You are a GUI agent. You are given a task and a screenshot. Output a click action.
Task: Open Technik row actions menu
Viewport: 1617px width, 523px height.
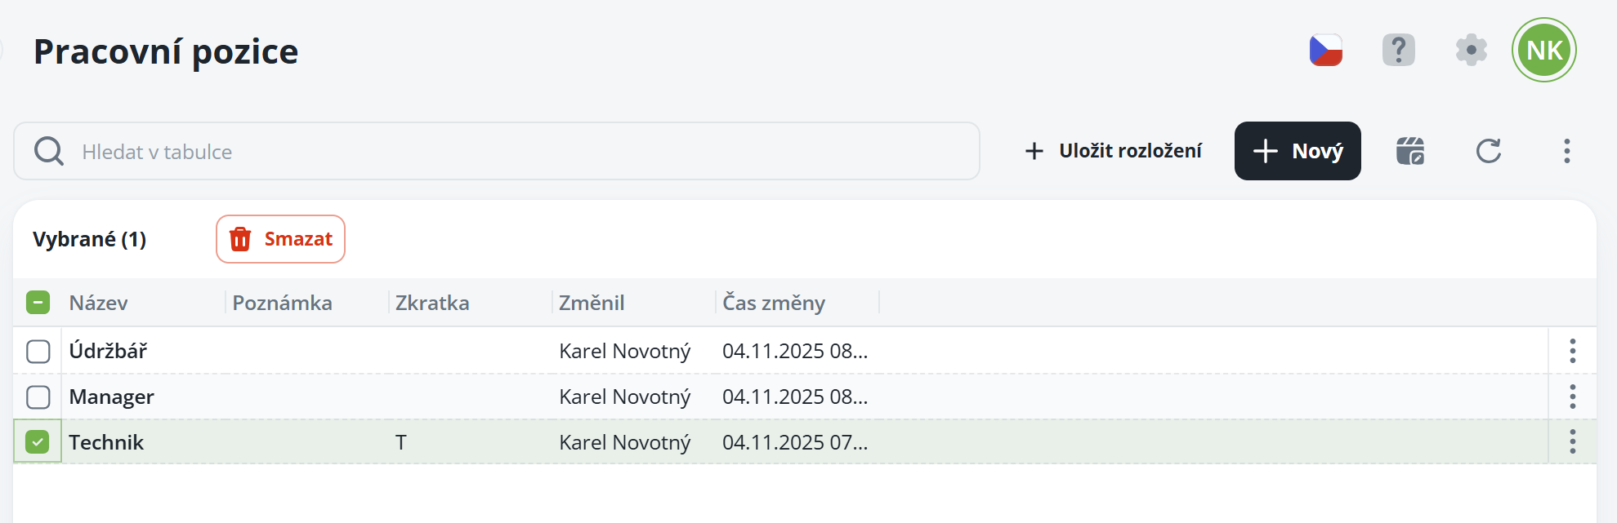pyautogui.click(x=1572, y=442)
